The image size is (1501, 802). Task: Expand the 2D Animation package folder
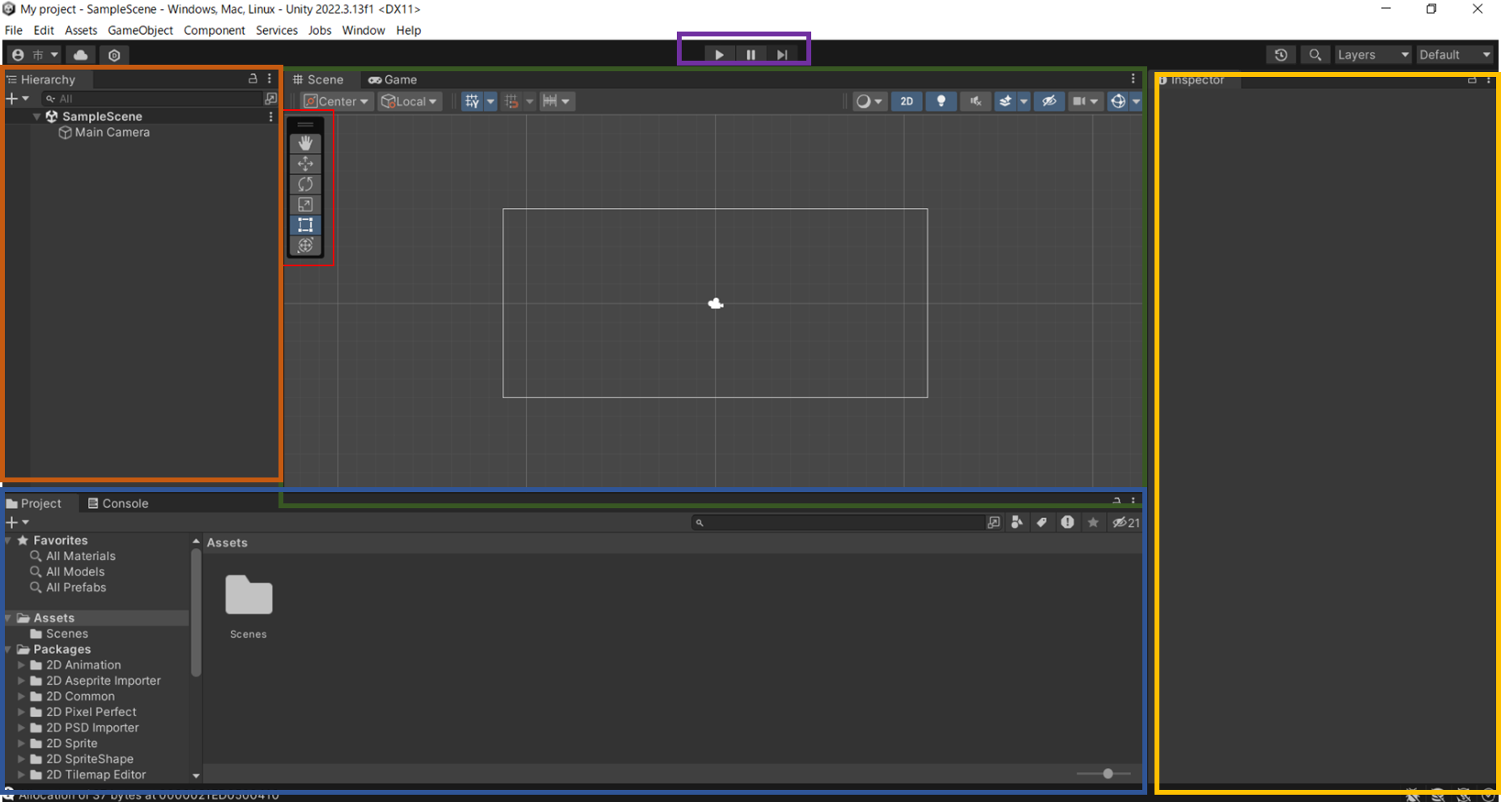(21, 665)
